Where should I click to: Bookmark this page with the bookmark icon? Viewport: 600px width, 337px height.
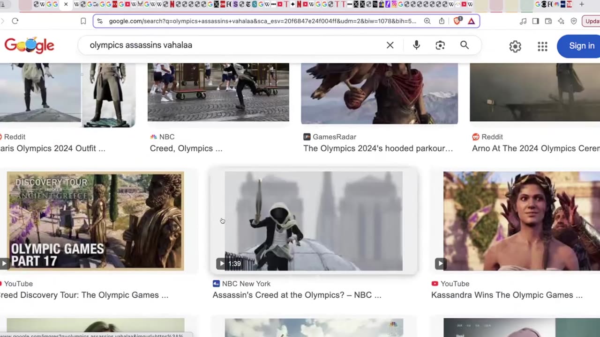click(83, 21)
